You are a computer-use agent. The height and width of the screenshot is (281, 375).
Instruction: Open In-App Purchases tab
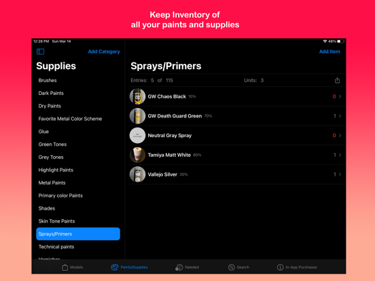click(x=297, y=267)
